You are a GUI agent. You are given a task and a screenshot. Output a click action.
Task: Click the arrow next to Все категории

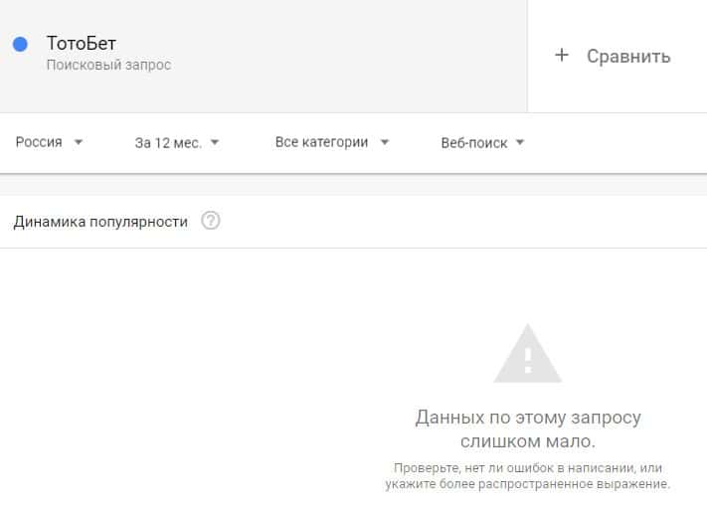[x=385, y=142]
